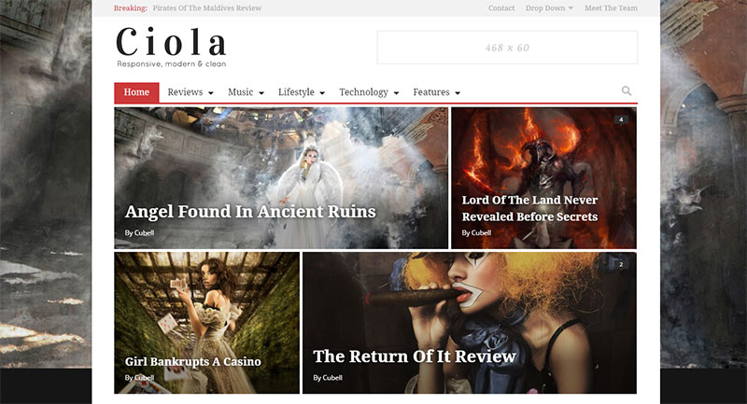Click author Cubell under Angel article
This screenshot has width=747, height=404.
point(144,232)
